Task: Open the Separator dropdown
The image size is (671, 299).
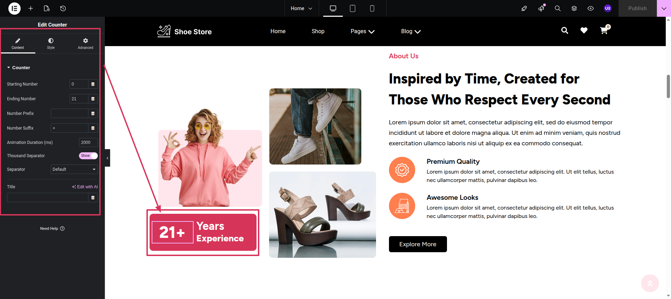Action: click(x=74, y=169)
